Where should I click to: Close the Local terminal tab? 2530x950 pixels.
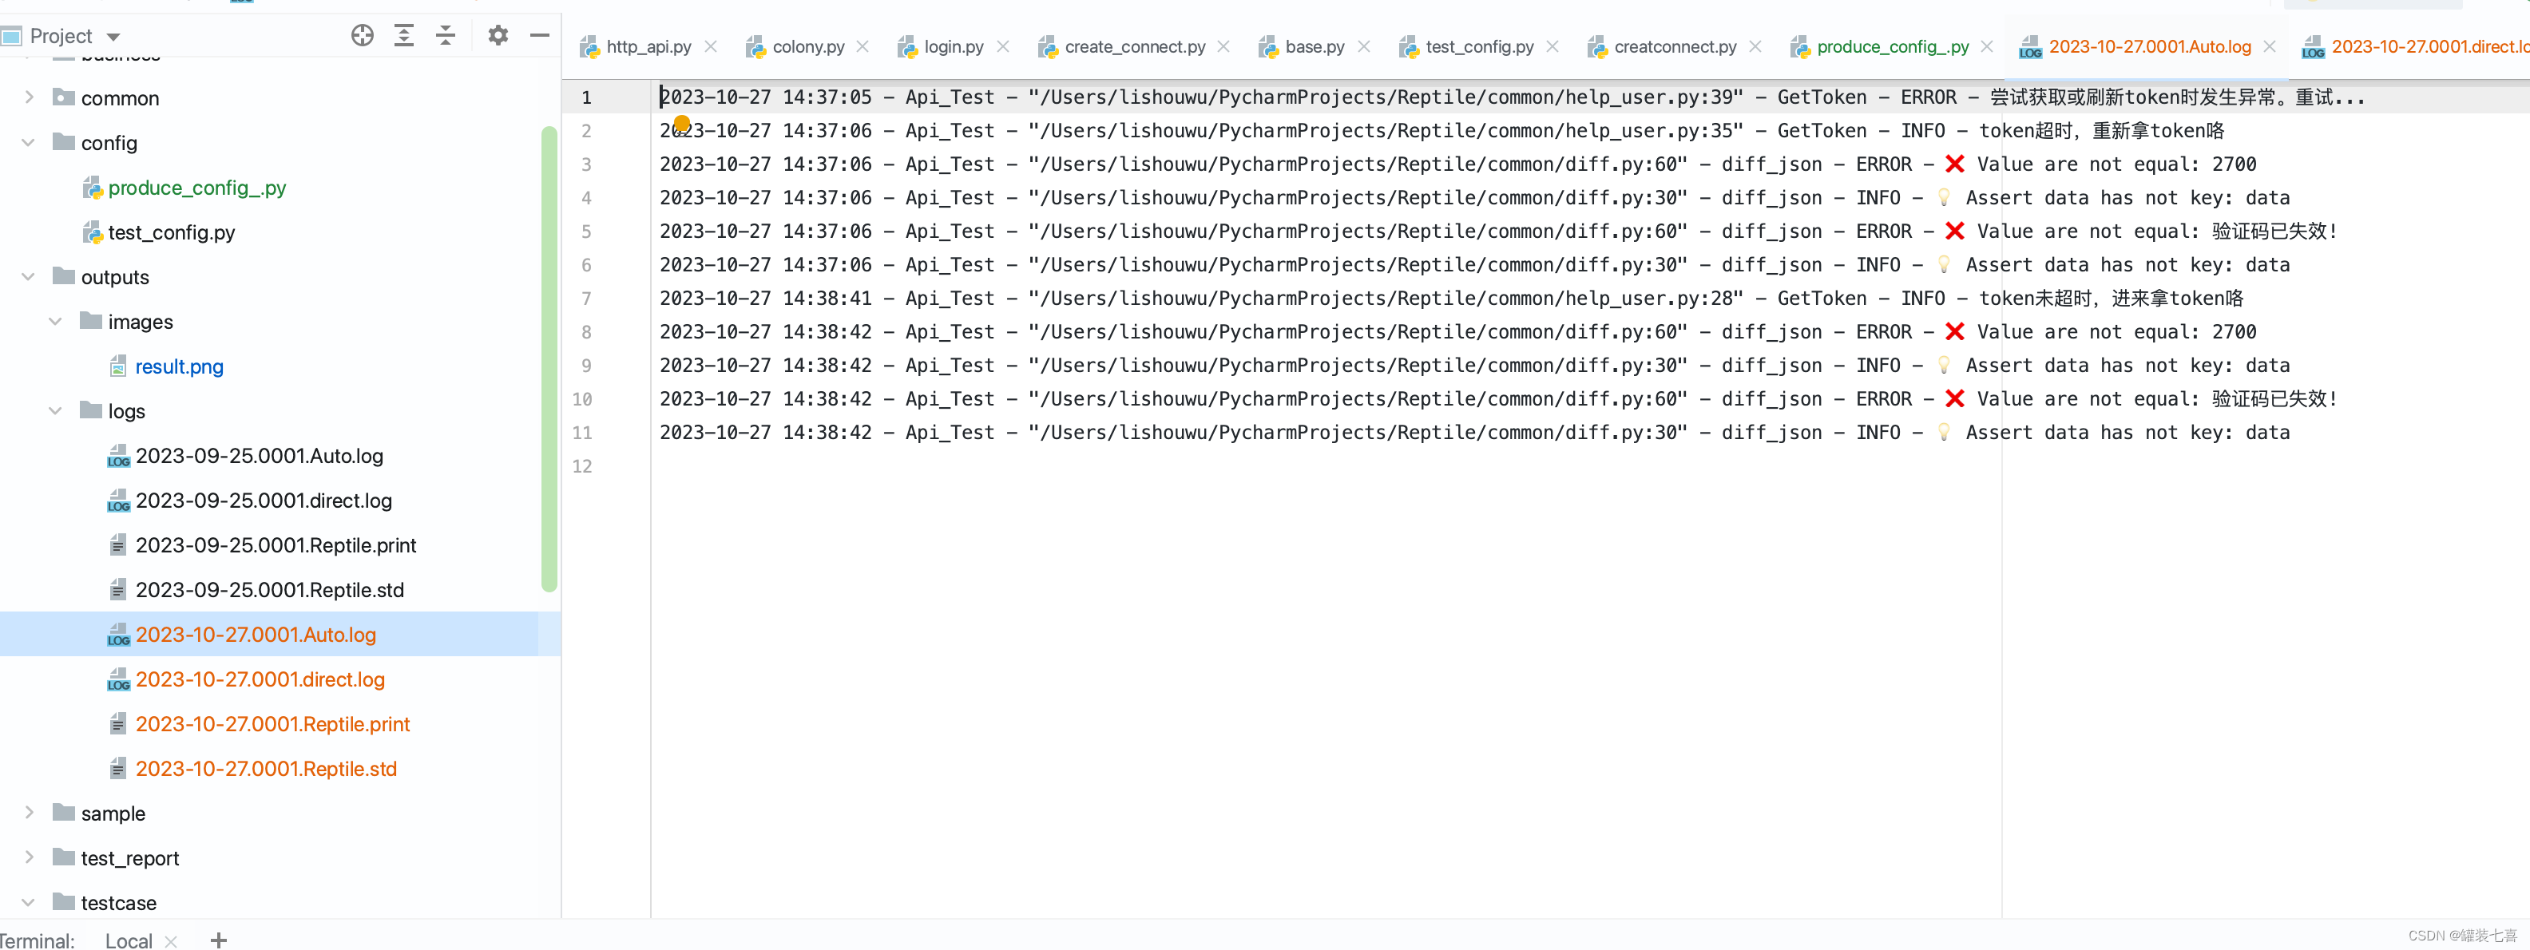point(171,940)
